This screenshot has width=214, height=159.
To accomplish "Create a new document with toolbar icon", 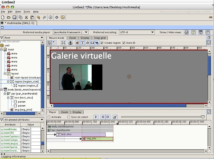I will coord(3,17).
